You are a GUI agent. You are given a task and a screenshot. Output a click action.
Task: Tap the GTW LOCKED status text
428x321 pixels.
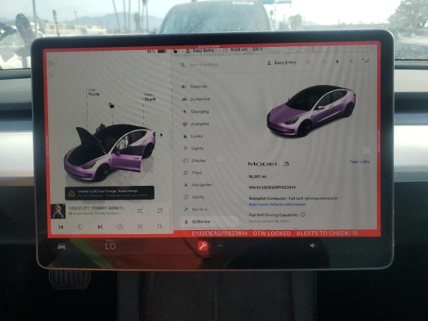[x=272, y=233]
